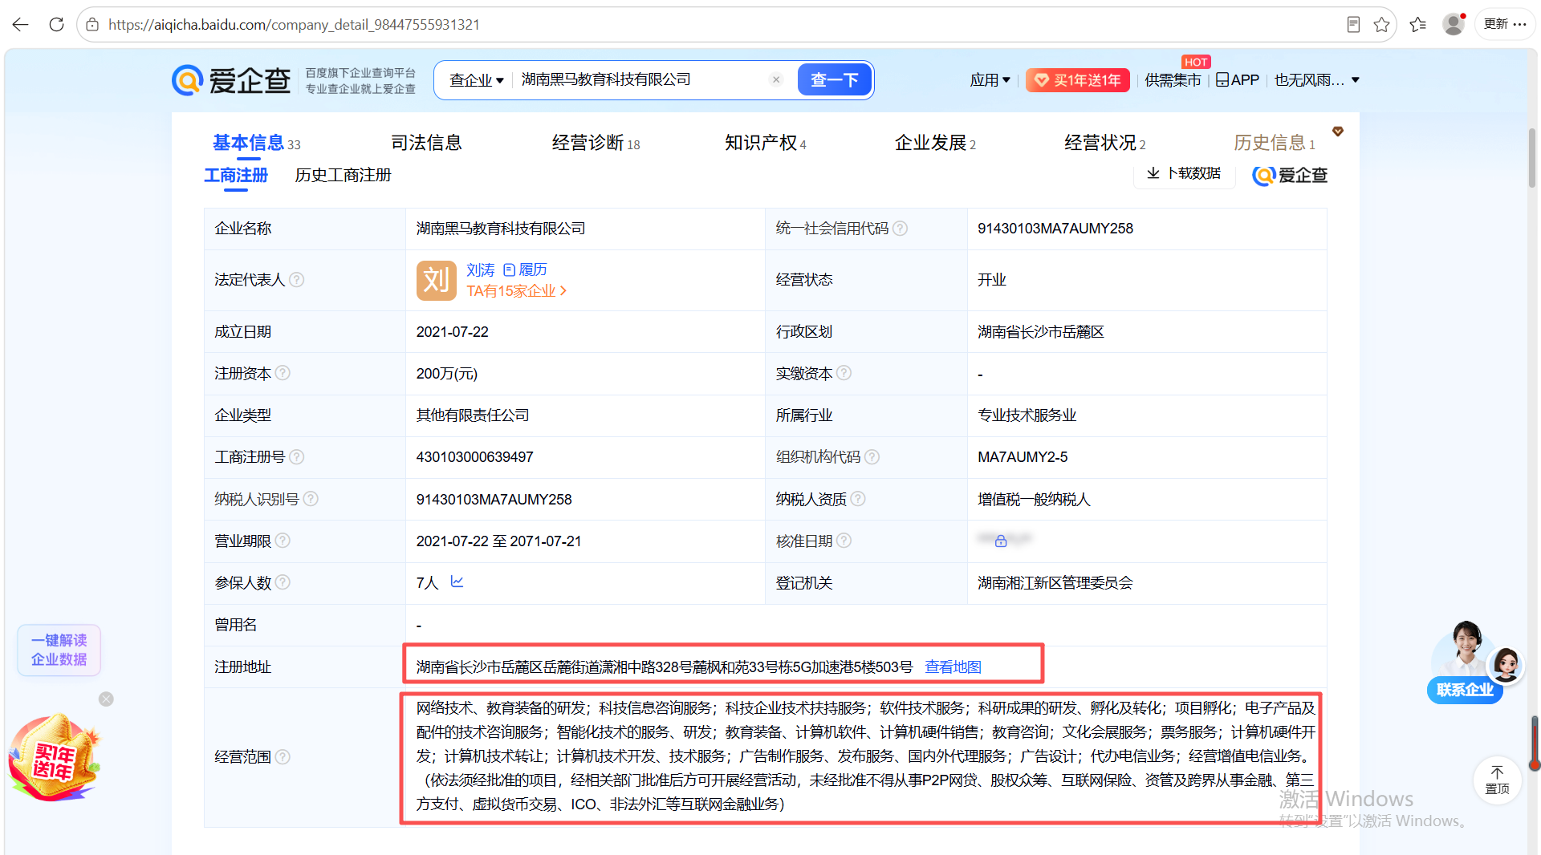The image size is (1541, 855).
Task: Open 刘涛 legal representative link
Action: coord(481,269)
